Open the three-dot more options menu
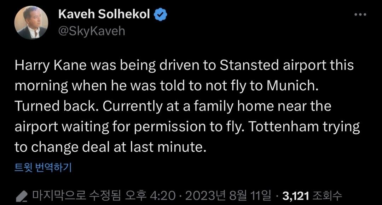The width and height of the screenshot is (382, 205). pos(360,15)
